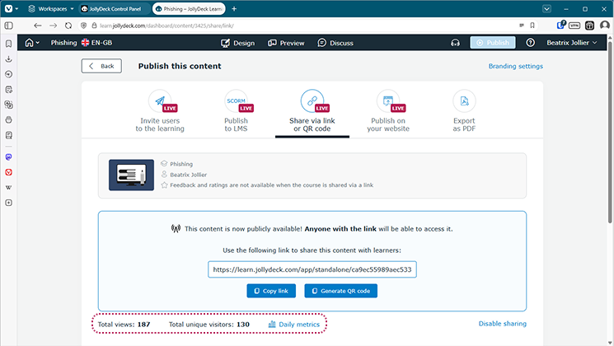
Task: Open the Discuss tab
Action: coord(335,43)
